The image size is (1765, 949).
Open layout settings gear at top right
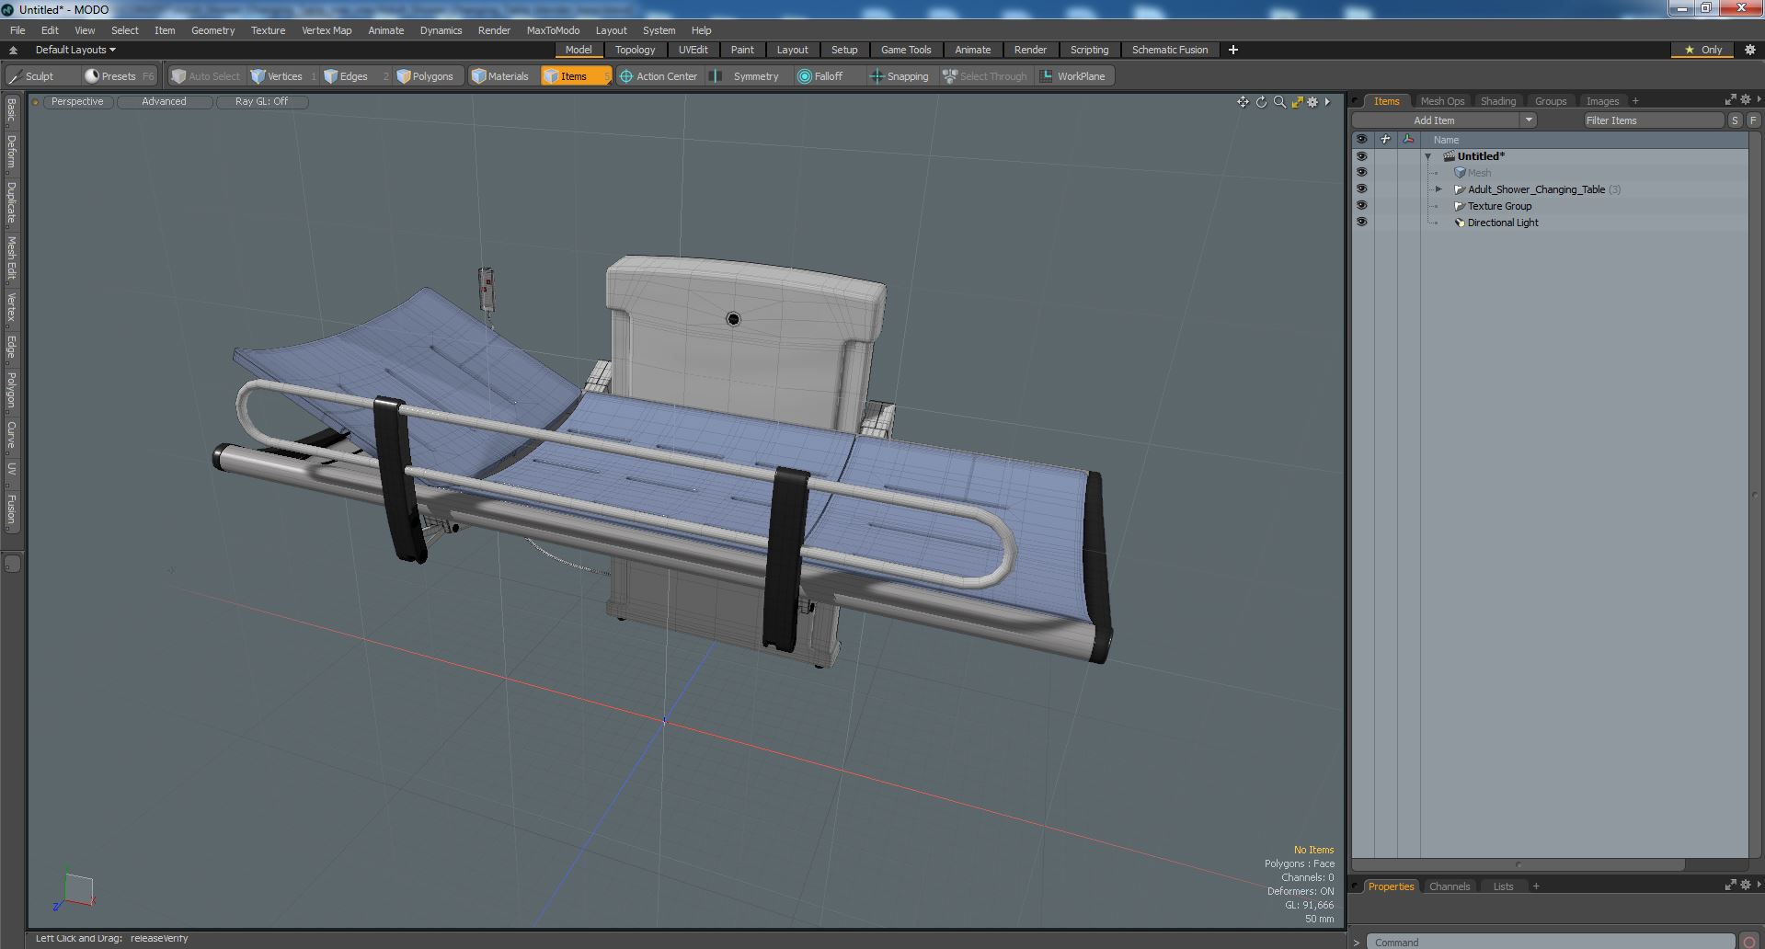[1750, 50]
